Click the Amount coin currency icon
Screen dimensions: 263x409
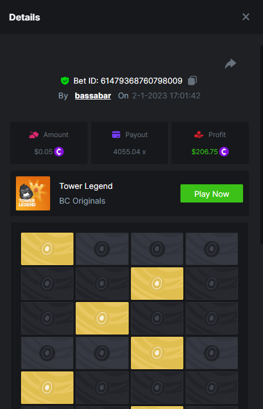click(59, 151)
